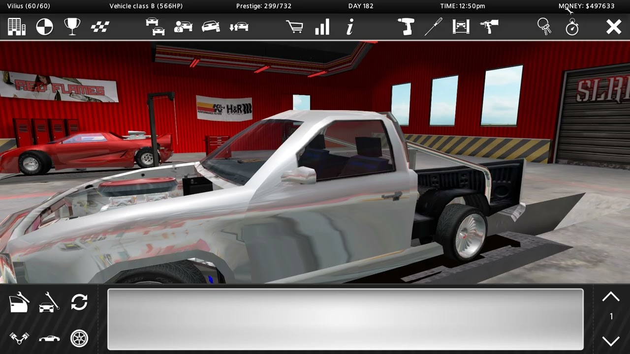
Task: Open the garage building icon
Action: 17,27
